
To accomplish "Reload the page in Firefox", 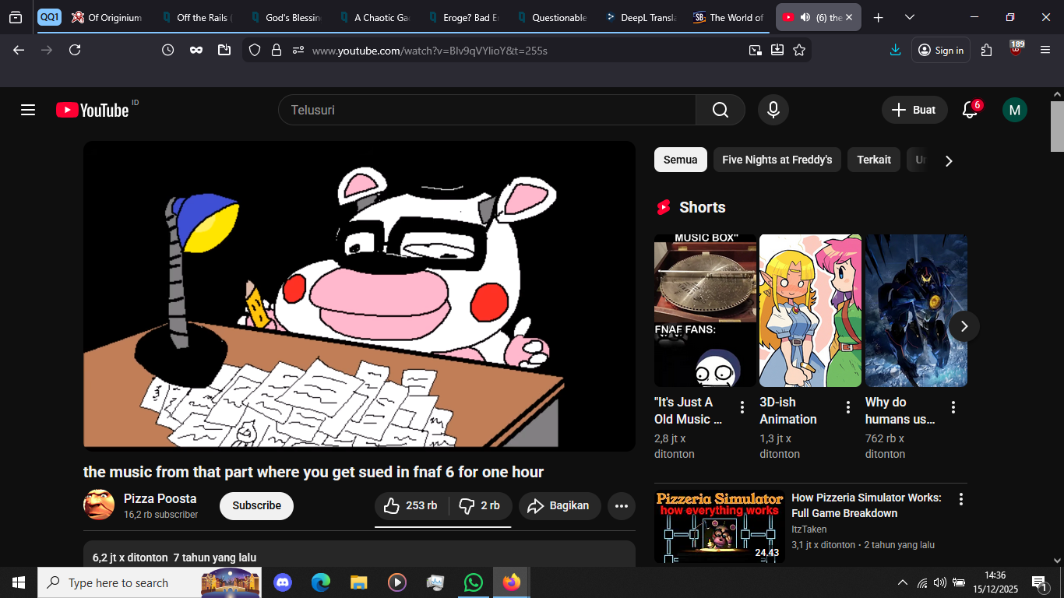I will (75, 50).
